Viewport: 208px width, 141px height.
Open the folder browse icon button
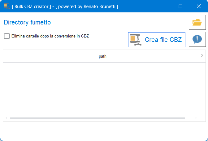pyautogui.click(x=197, y=22)
